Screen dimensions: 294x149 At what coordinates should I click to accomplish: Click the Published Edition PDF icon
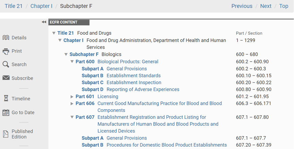click(x=6, y=134)
